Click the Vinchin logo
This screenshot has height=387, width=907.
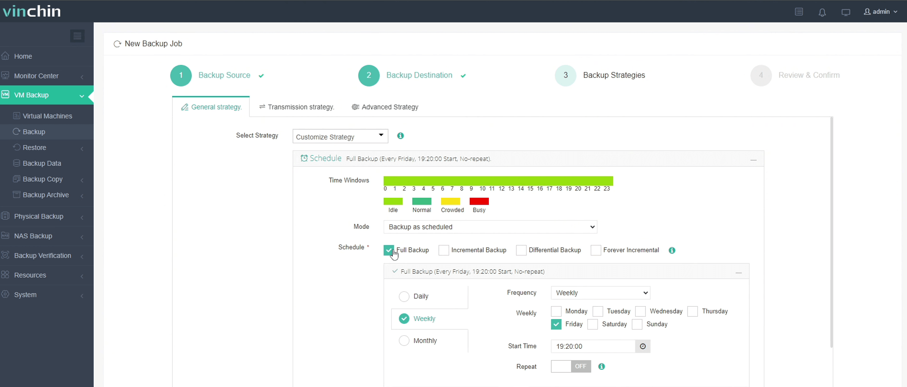click(32, 11)
